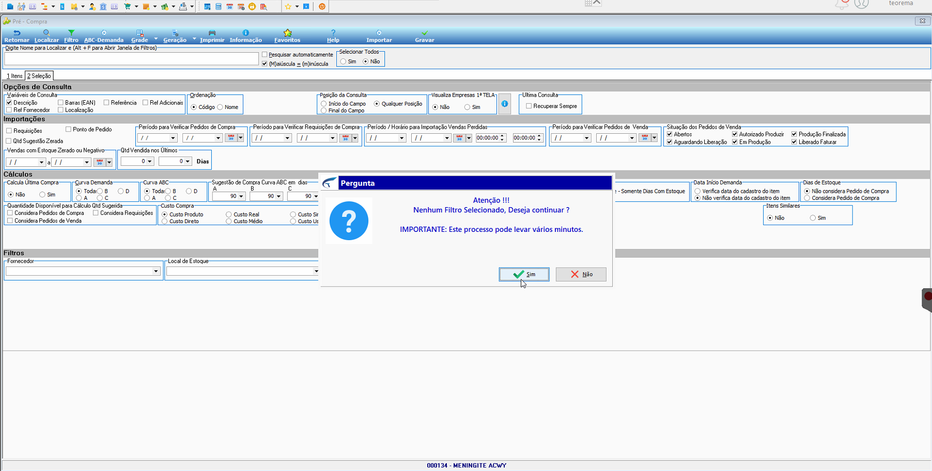Click the Gravar checkmark icon
932x471 pixels.
[425, 33]
